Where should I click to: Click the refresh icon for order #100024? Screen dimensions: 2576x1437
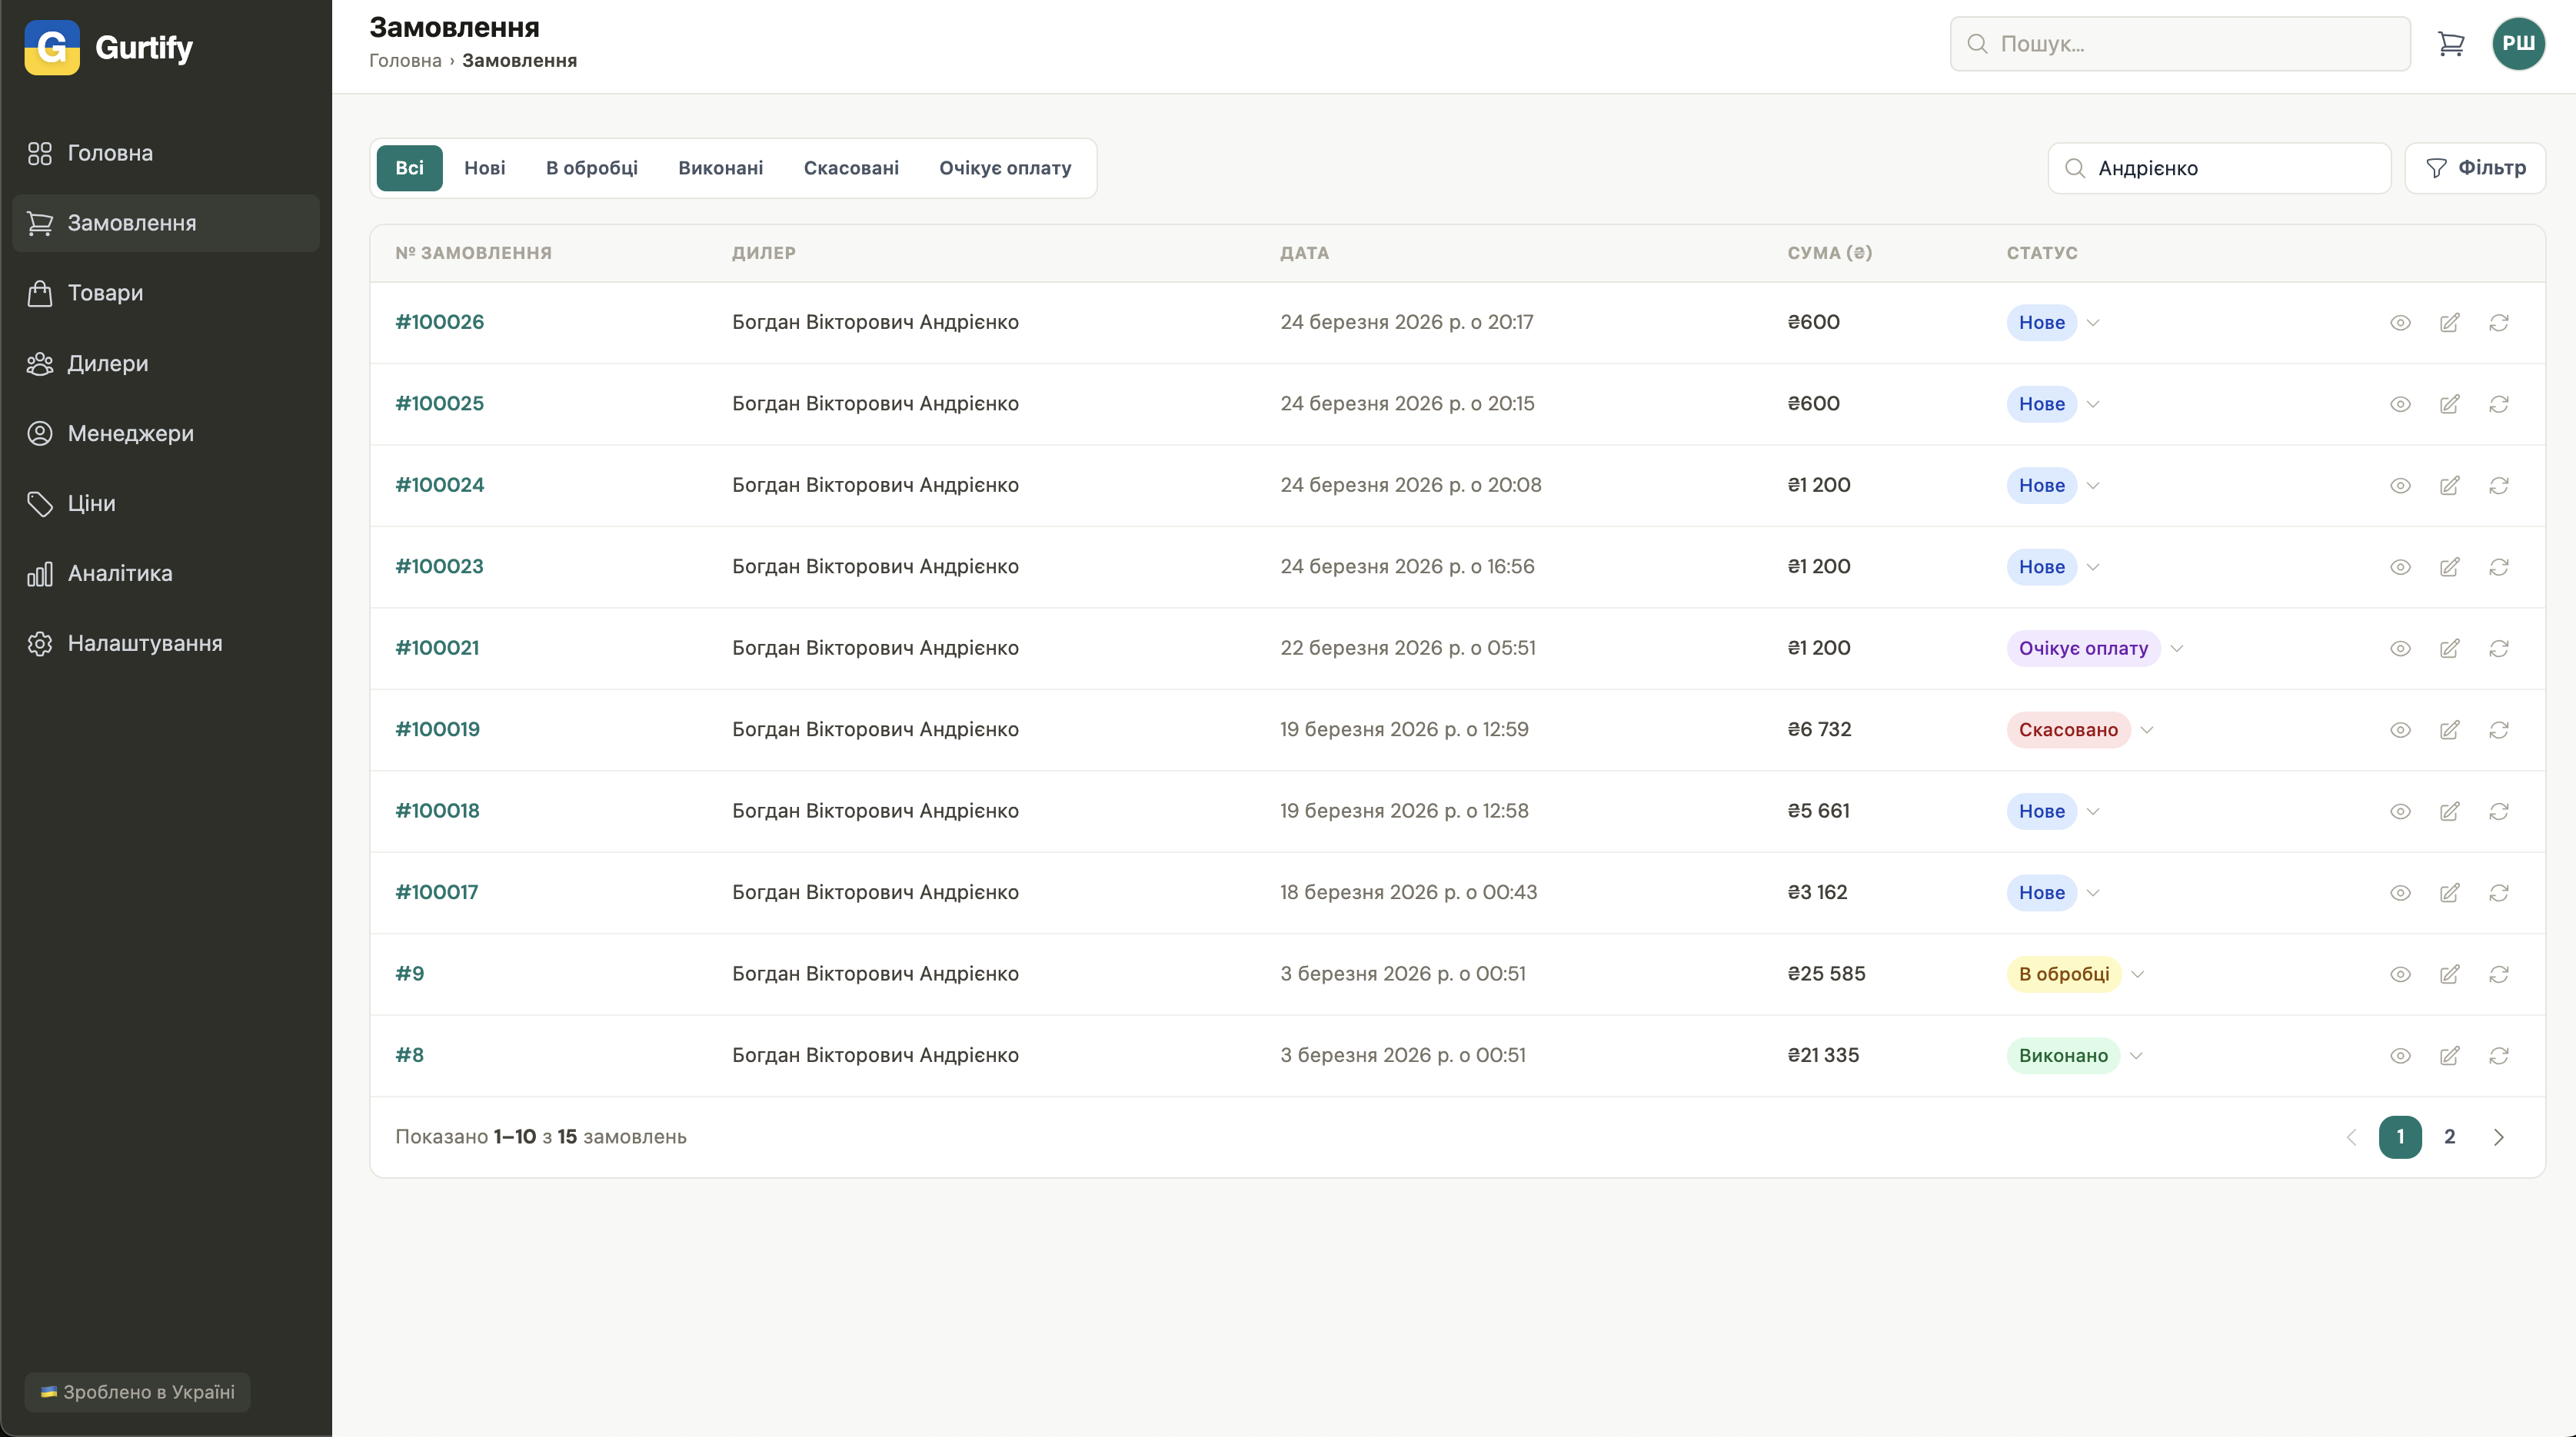click(2498, 486)
